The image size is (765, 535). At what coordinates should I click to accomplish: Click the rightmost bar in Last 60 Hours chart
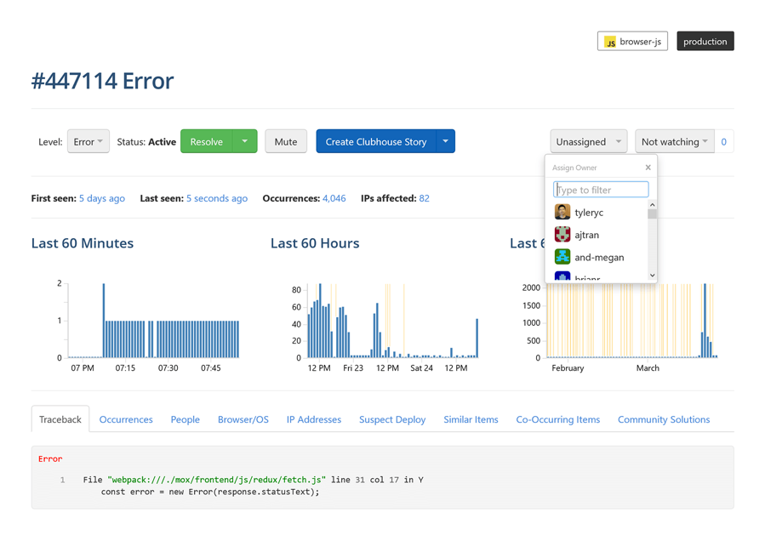tap(477, 338)
